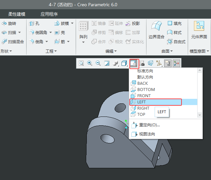This screenshot has height=180, width=211.
Task: Expand the Engineering (工程) group
Action: [51, 51]
